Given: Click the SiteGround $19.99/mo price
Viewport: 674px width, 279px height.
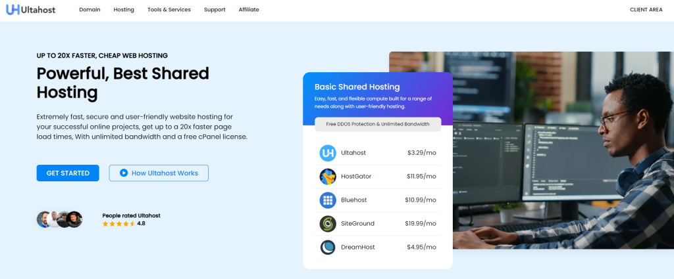Looking at the screenshot, I should point(421,223).
